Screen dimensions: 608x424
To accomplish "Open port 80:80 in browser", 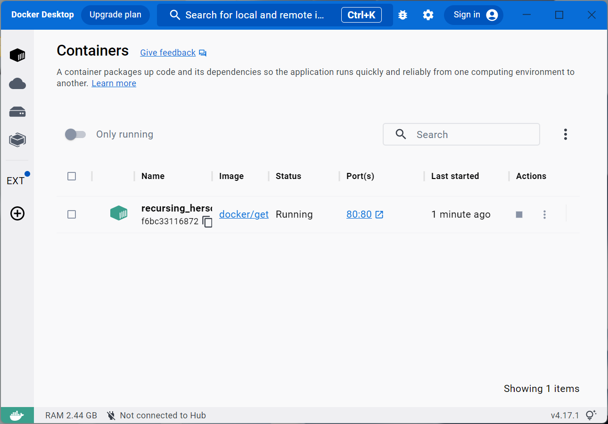I will point(365,214).
